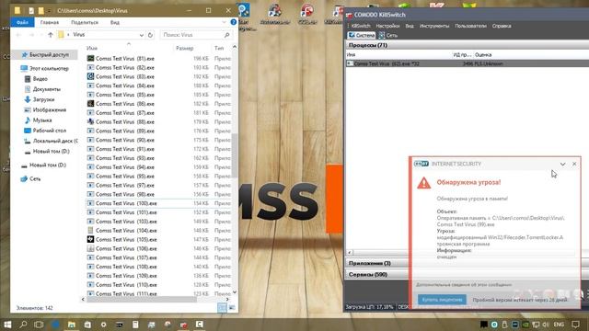Image resolution: width=589 pixels, height=331 pixels.
Task: Select file Comss Test Virus (100).exe
Action: 126,203
